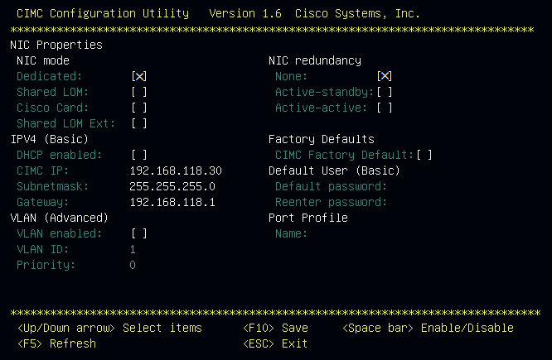The height and width of the screenshot is (360, 552).
Task: Click the F5 Refresh hint
Action: click(x=56, y=343)
